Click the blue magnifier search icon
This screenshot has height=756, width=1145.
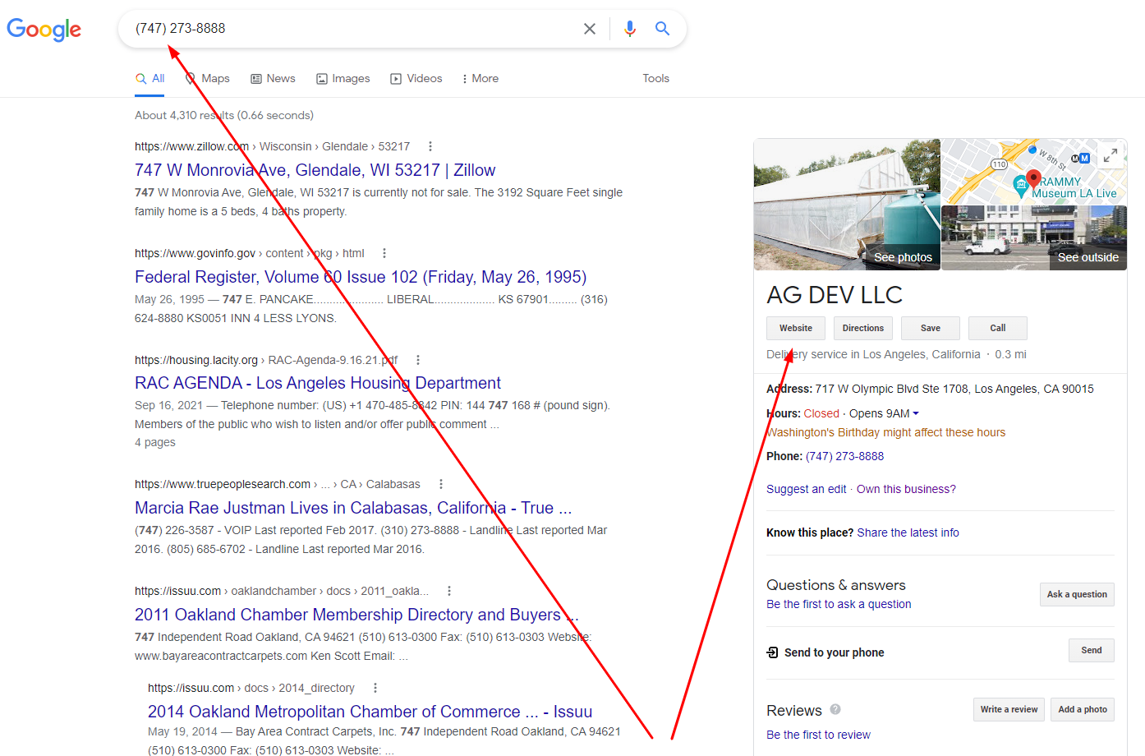click(x=662, y=29)
